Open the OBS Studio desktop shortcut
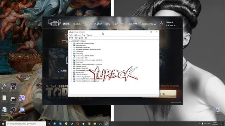The image size is (225, 126). click(13, 111)
